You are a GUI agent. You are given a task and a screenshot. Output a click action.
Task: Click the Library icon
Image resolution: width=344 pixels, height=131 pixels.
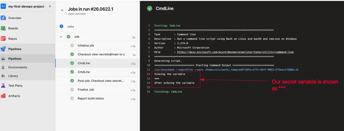(3, 76)
